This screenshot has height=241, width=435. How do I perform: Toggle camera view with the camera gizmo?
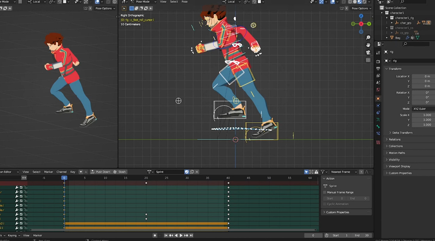coord(368,52)
